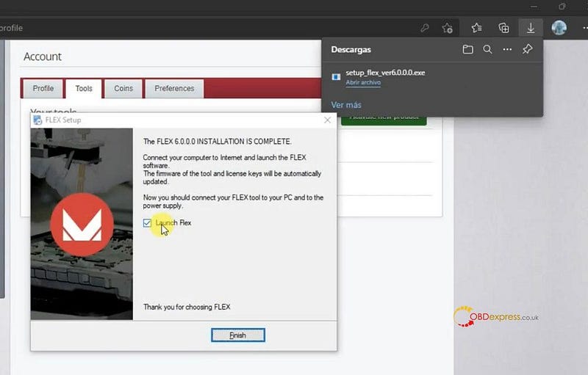Search downloads with magnifier icon
The width and height of the screenshot is (588, 375).
click(487, 49)
